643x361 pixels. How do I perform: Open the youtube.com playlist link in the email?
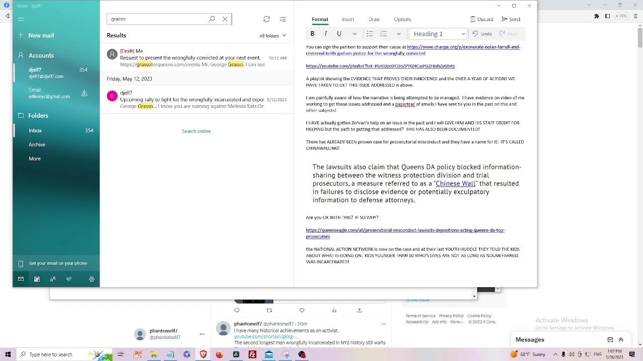tap(380, 66)
